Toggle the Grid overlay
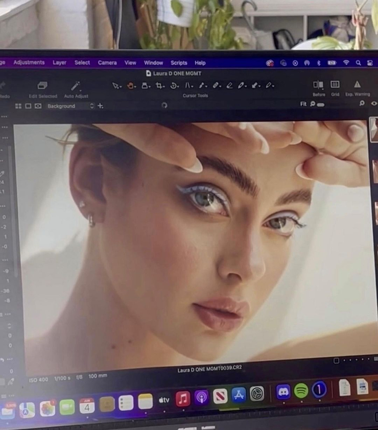This screenshot has height=430, width=378. coord(335,85)
